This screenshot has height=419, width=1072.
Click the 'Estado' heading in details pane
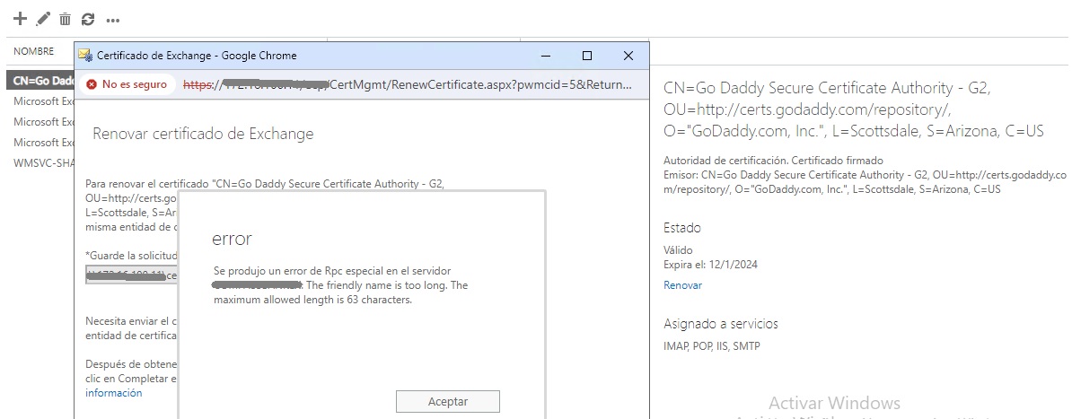coord(681,228)
